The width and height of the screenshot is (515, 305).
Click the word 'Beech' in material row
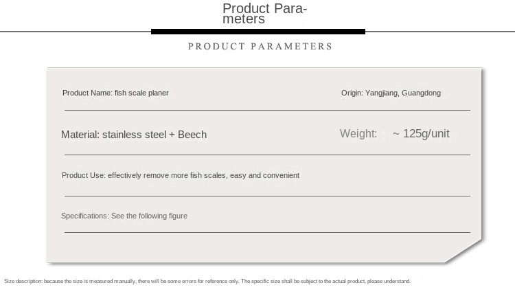point(192,135)
